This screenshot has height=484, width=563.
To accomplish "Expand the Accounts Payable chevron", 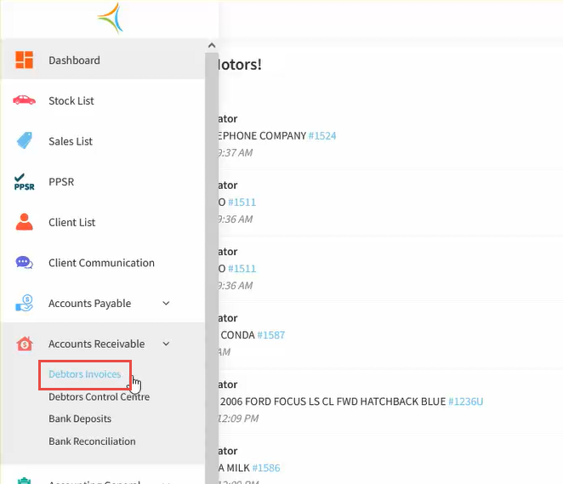I will tap(166, 304).
